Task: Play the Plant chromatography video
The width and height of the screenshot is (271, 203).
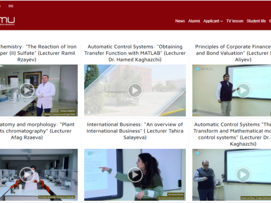Action: [27, 175]
